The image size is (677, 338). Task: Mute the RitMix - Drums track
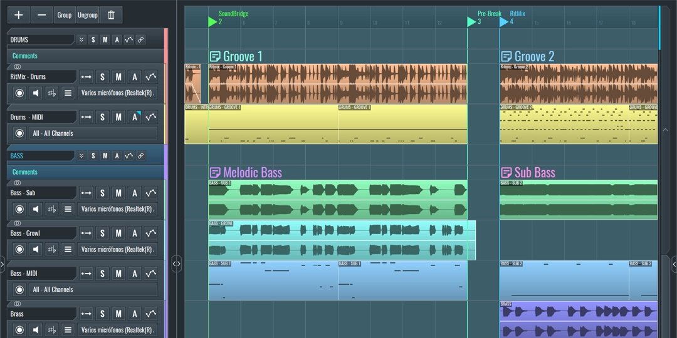118,77
